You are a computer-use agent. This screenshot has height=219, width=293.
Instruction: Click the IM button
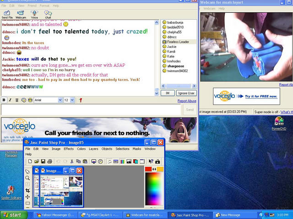(168, 93)
